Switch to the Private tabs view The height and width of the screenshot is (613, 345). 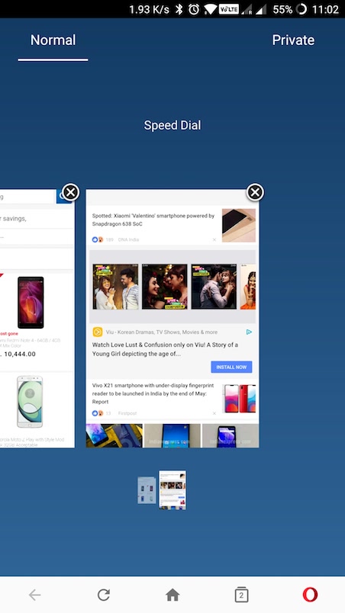point(293,40)
